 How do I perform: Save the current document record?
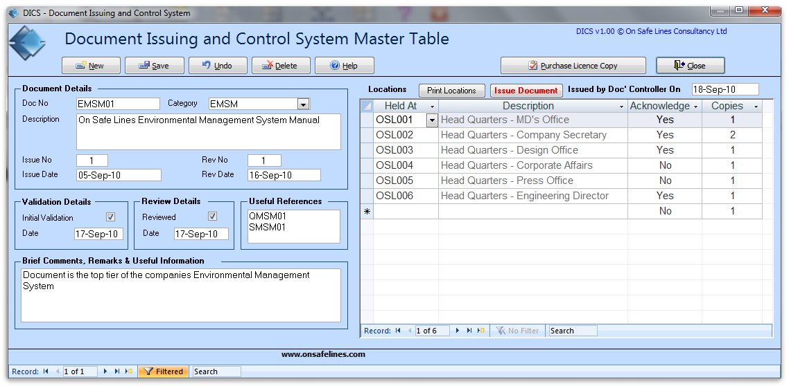click(x=153, y=66)
